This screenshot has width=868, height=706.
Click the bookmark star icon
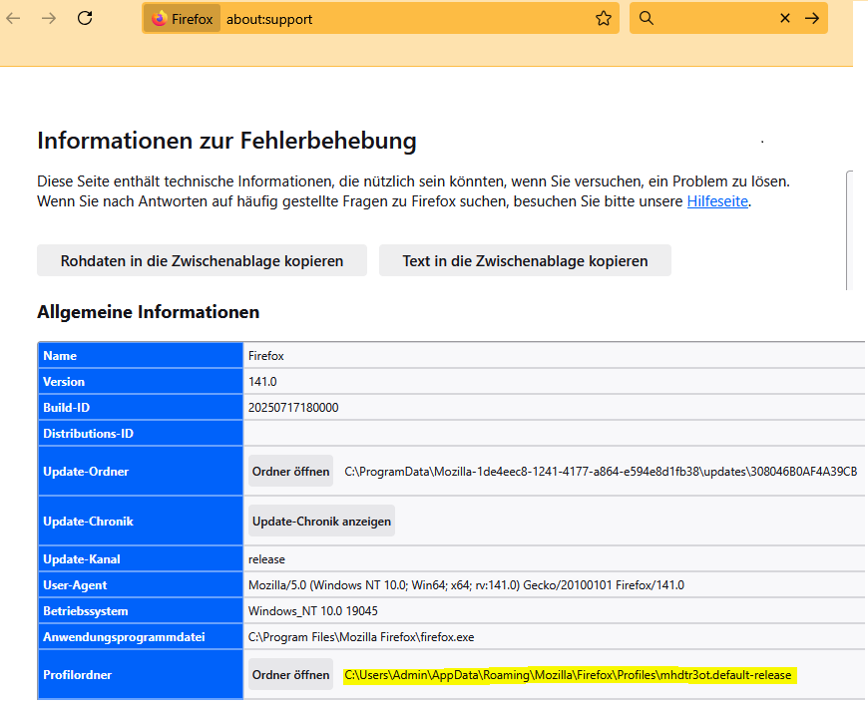pyautogui.click(x=602, y=17)
